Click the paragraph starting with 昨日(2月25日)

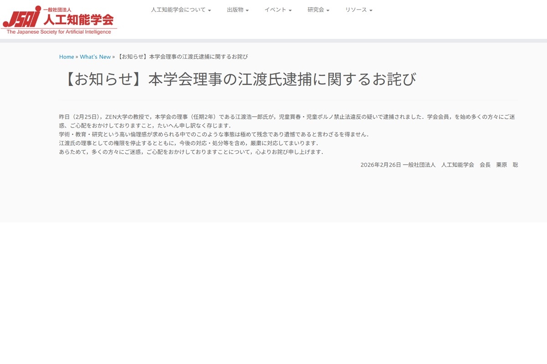(287, 121)
